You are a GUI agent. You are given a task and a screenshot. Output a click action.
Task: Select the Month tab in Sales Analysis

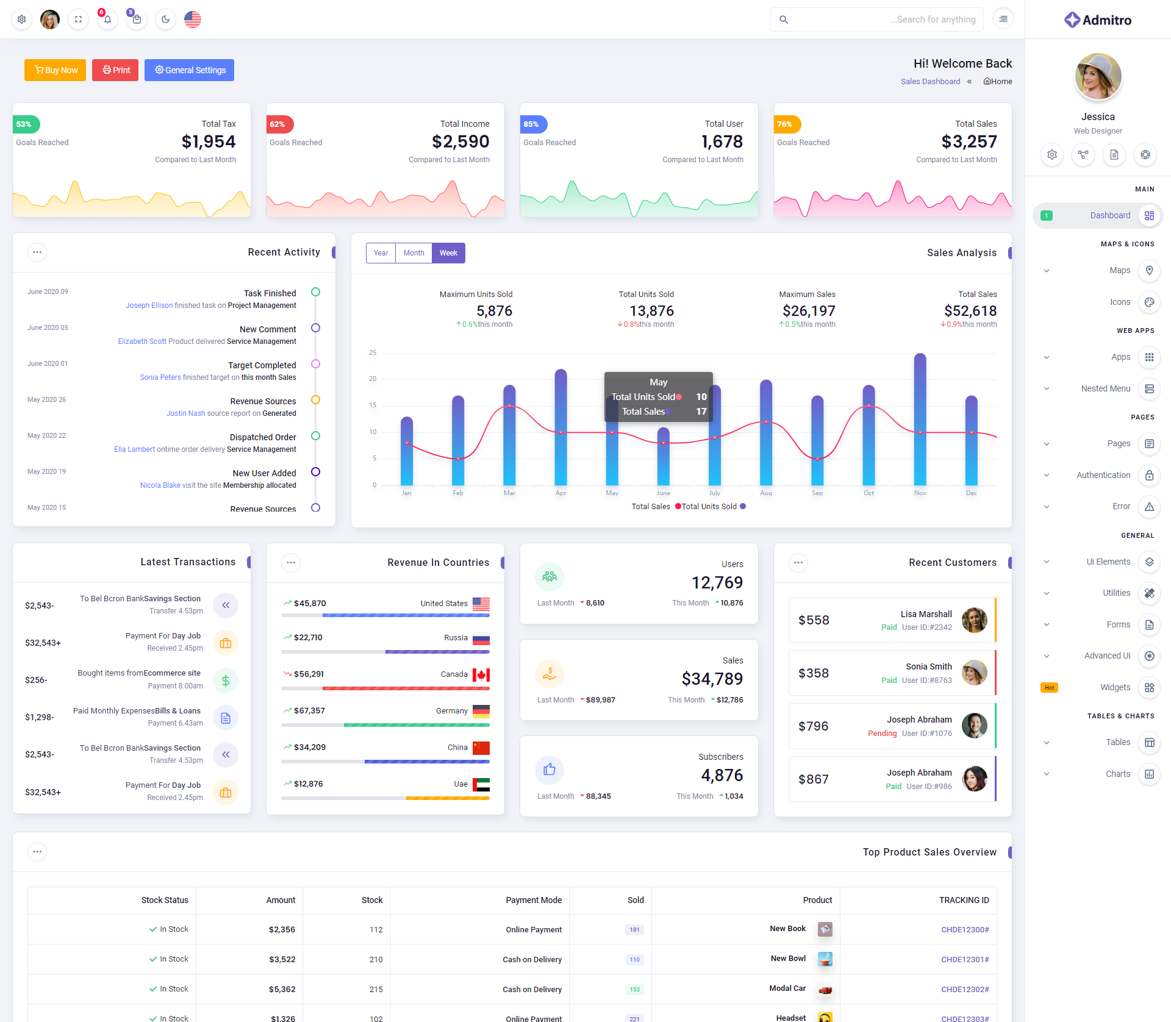coord(414,253)
